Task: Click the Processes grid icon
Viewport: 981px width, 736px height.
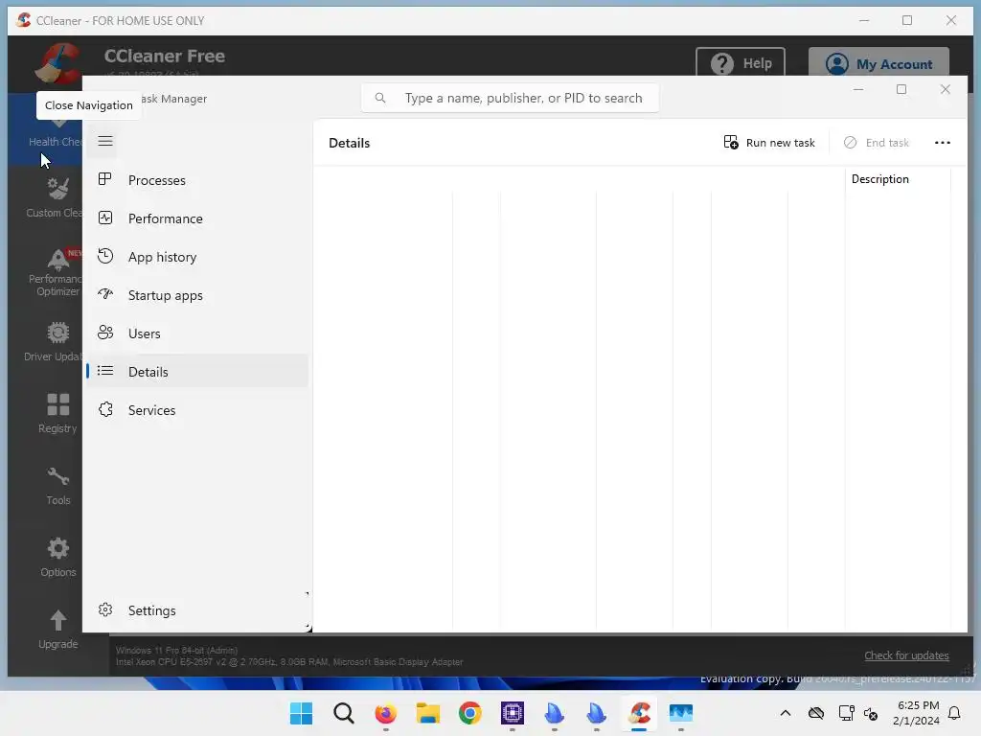Action: [x=105, y=179]
